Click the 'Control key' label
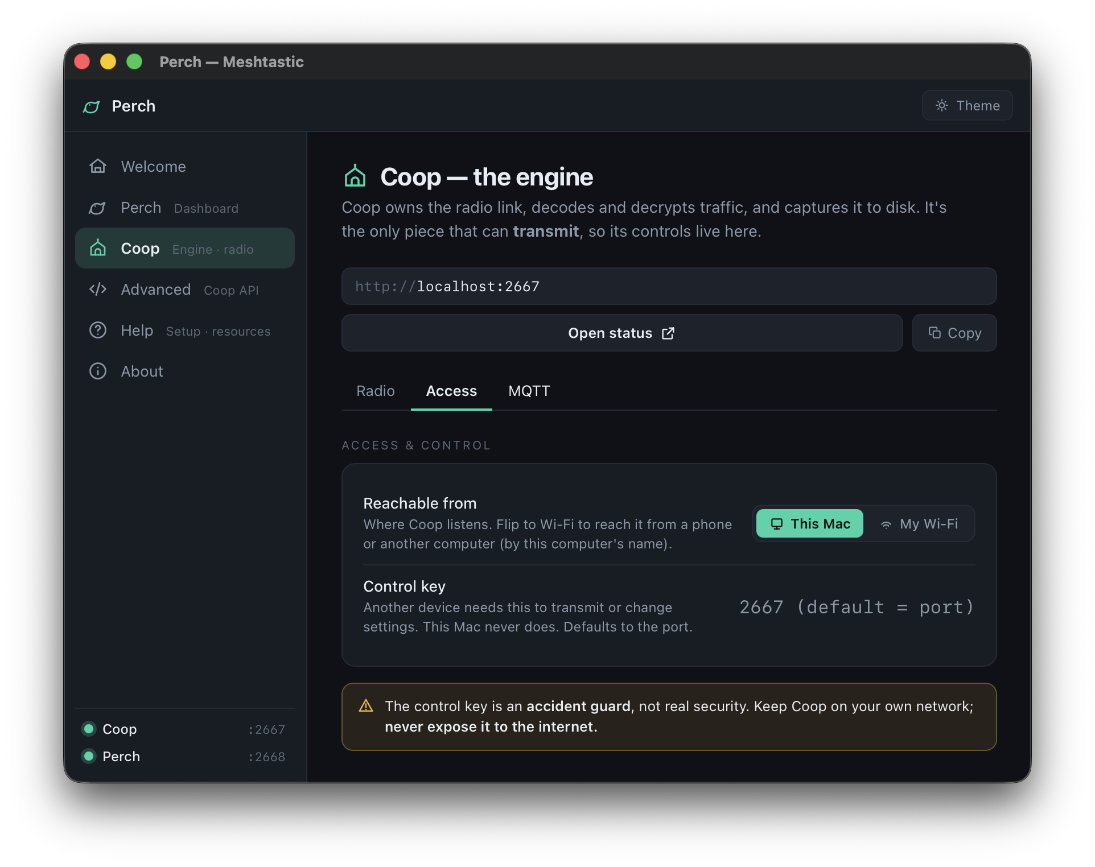Screen dimensions: 1095x867 tap(405, 587)
